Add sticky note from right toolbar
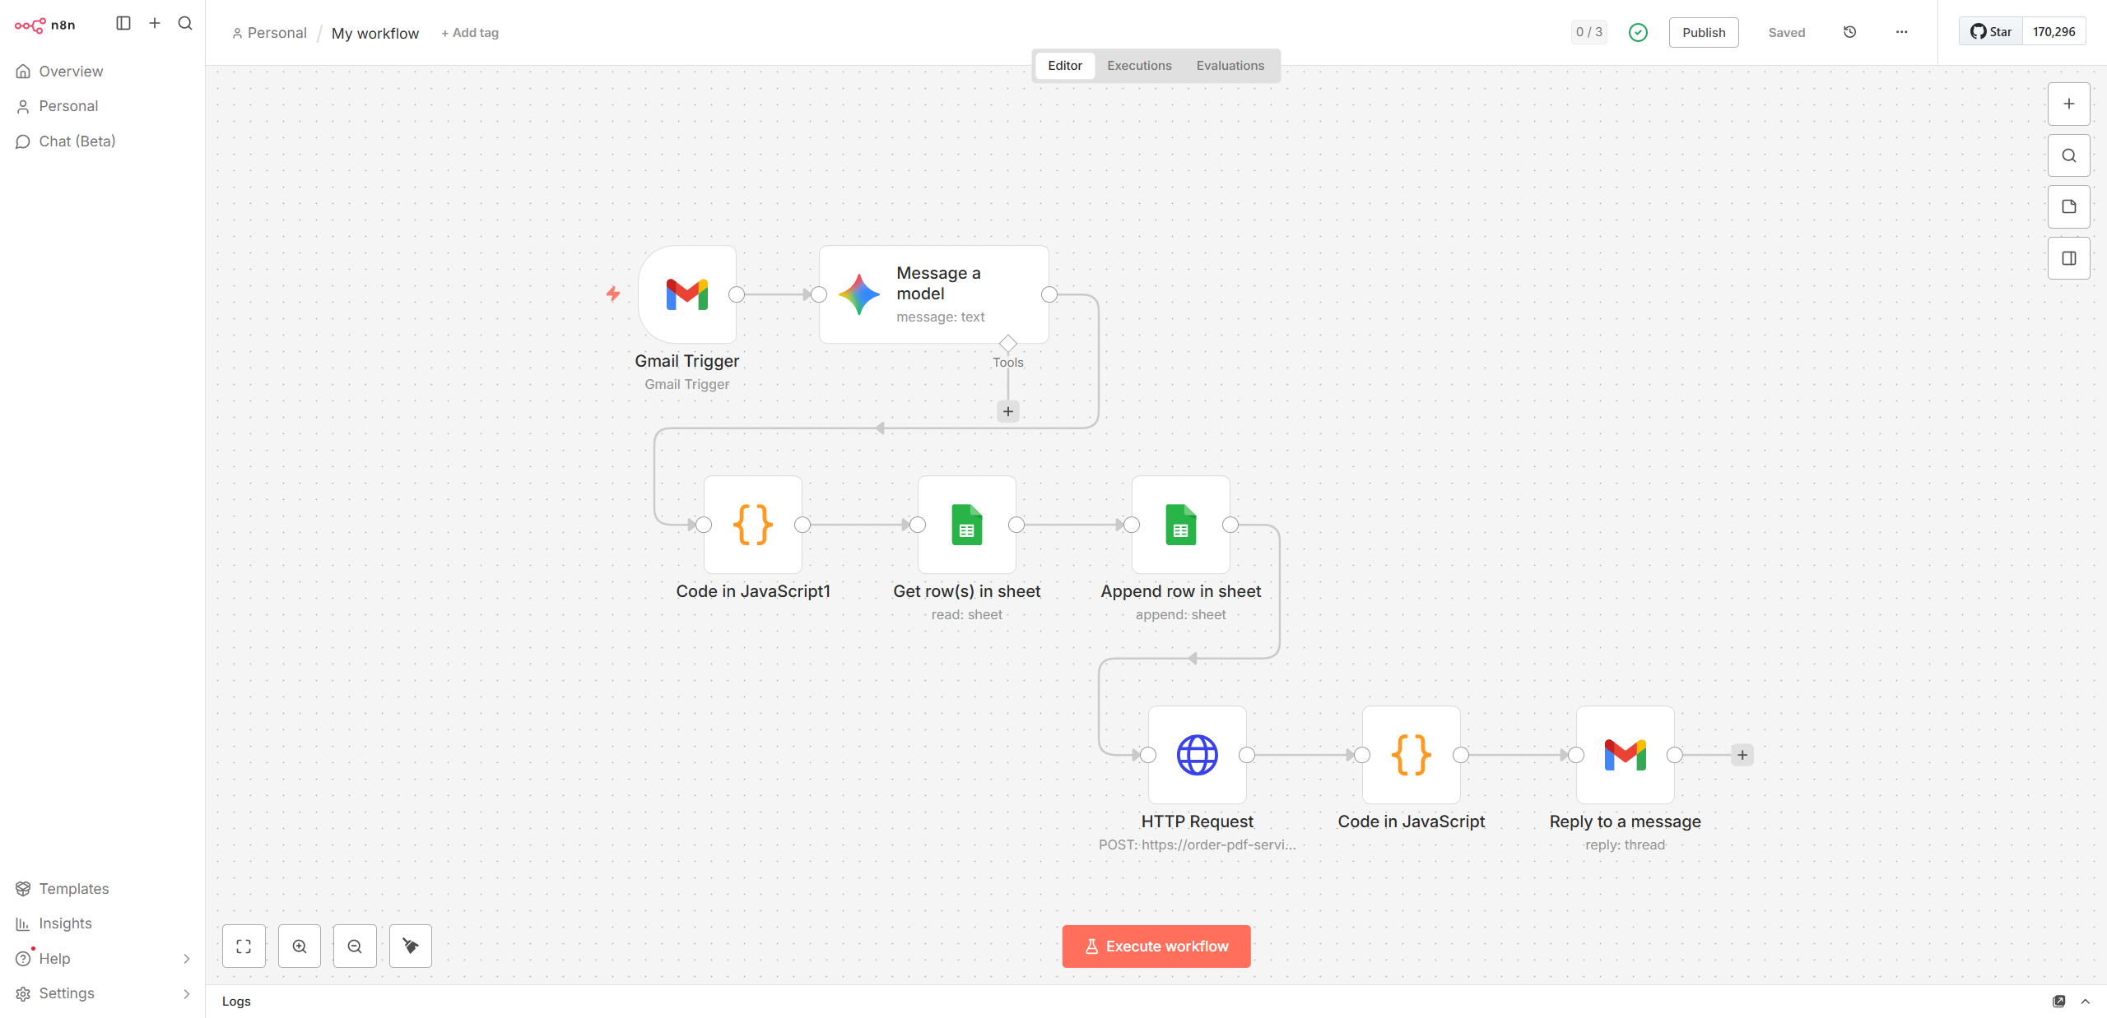Screen dimensions: 2107x1018 point(2068,206)
